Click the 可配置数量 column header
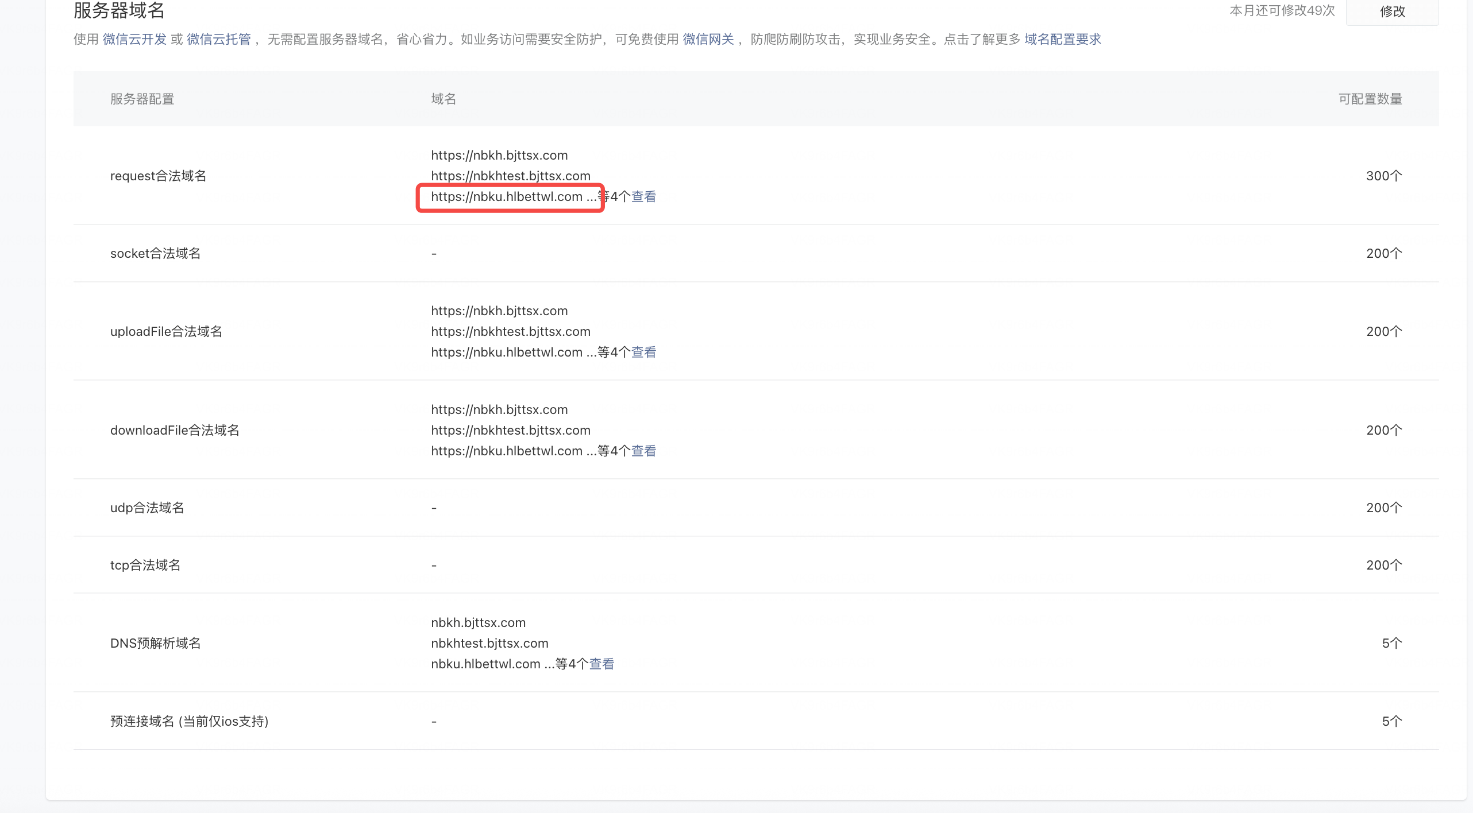This screenshot has height=813, width=1473. (1370, 99)
